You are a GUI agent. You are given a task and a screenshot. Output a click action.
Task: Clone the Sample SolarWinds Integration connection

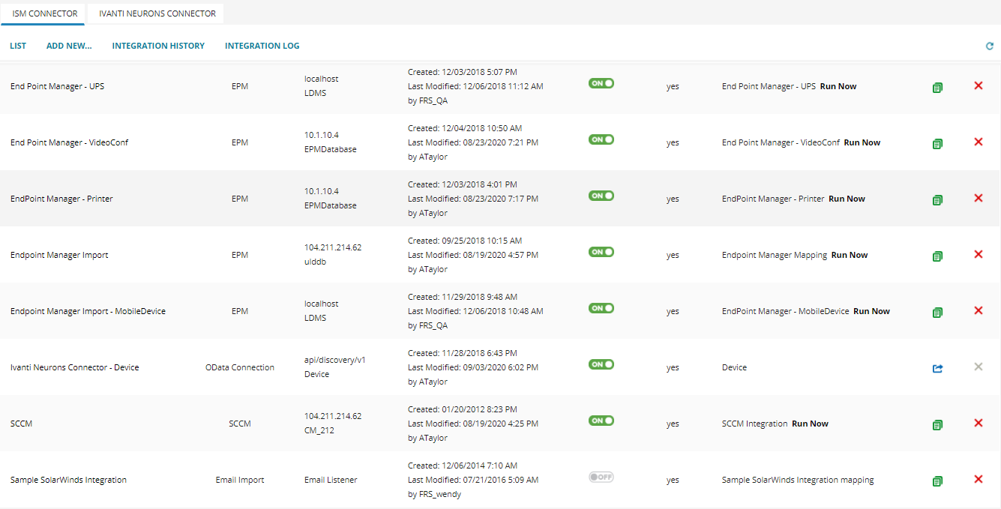click(937, 481)
